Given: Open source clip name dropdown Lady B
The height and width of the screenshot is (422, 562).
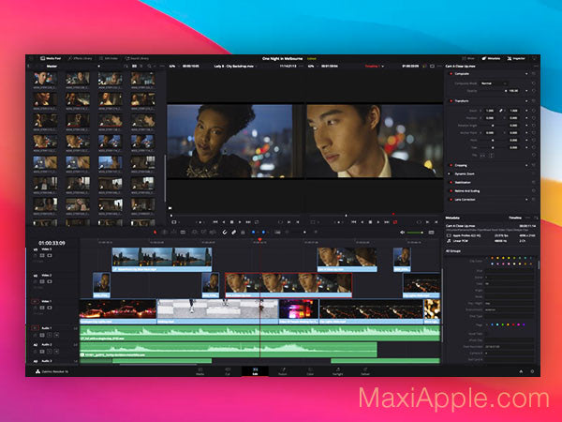Looking at the screenshot, I should tap(235, 66).
